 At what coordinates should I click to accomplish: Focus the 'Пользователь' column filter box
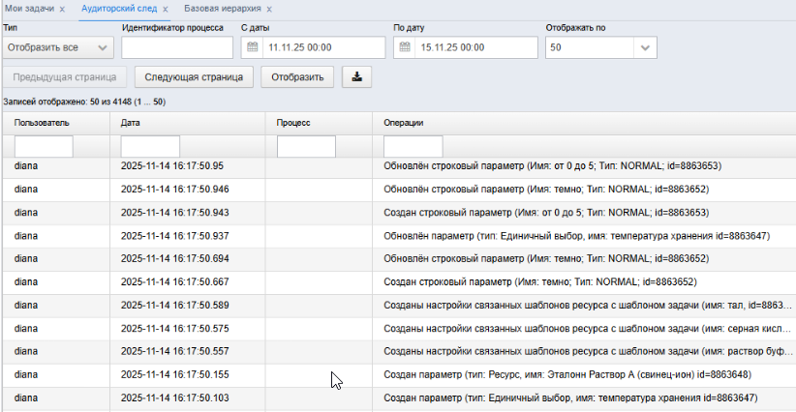pos(44,146)
